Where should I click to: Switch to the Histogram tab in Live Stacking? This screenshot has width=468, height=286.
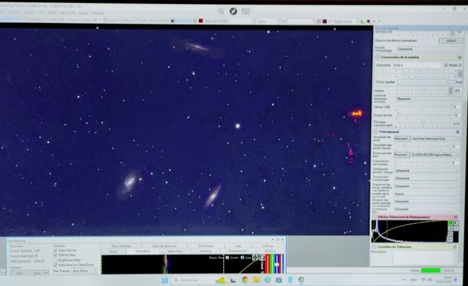tap(143, 251)
